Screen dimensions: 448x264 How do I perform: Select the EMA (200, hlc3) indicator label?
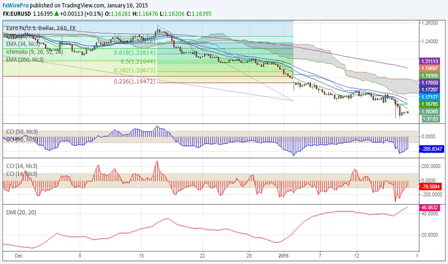coord(25,60)
